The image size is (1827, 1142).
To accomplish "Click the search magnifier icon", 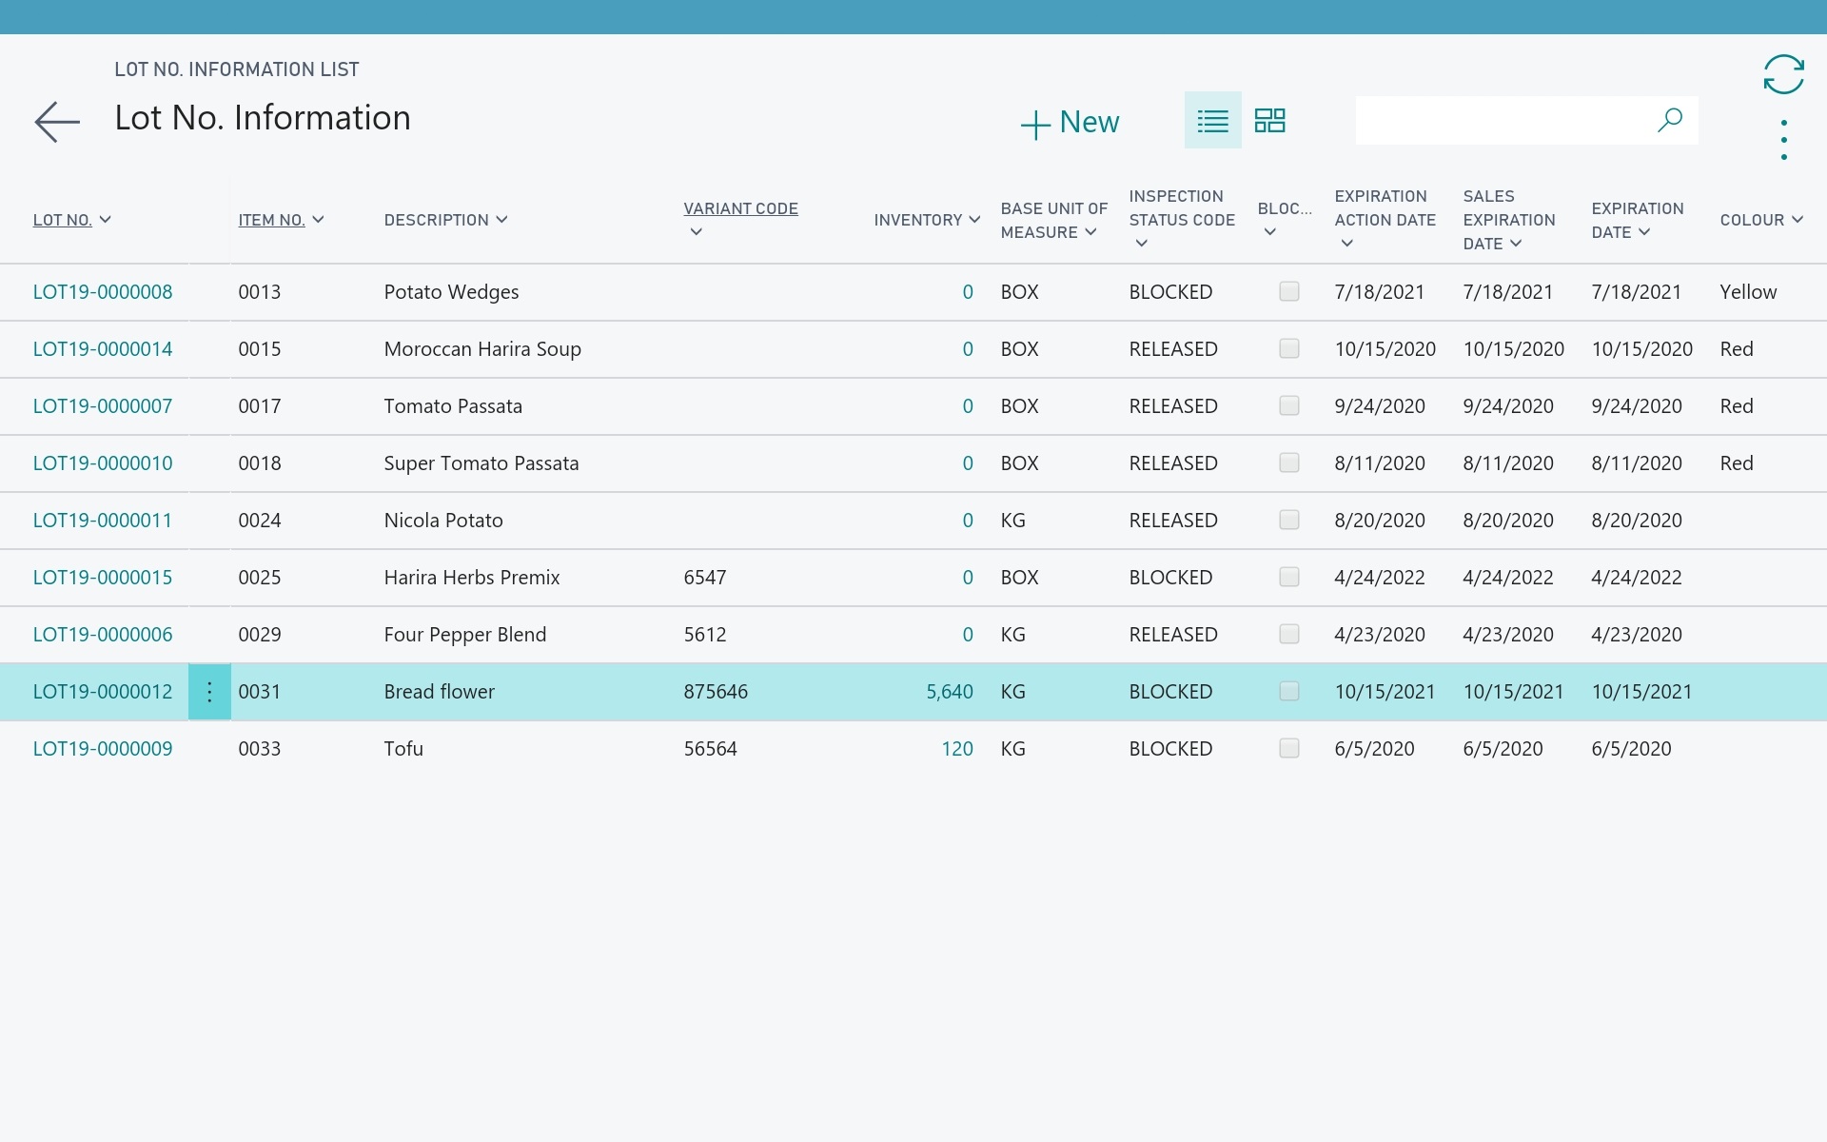I will coord(1669,120).
